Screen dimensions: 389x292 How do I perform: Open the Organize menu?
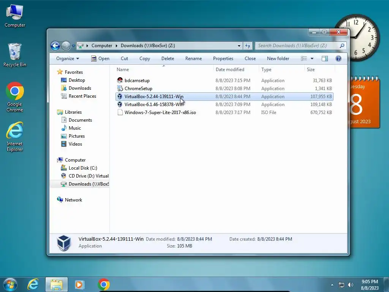pos(68,59)
